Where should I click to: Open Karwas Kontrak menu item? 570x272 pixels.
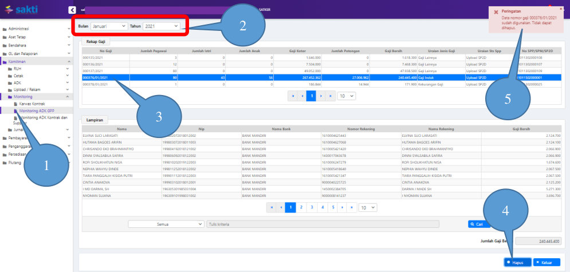coord(32,104)
